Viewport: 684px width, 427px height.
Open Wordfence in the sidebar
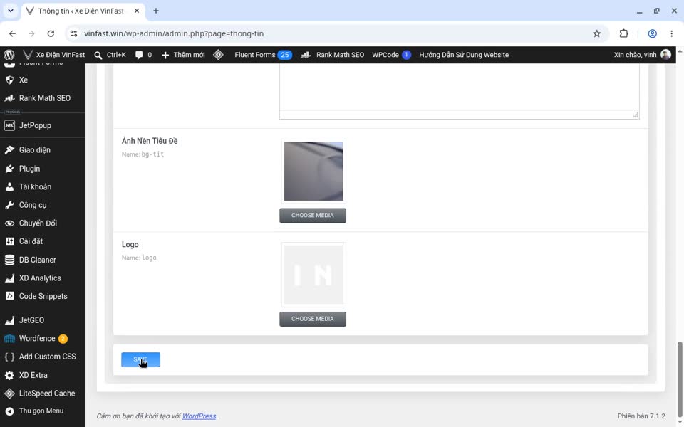tap(43, 339)
